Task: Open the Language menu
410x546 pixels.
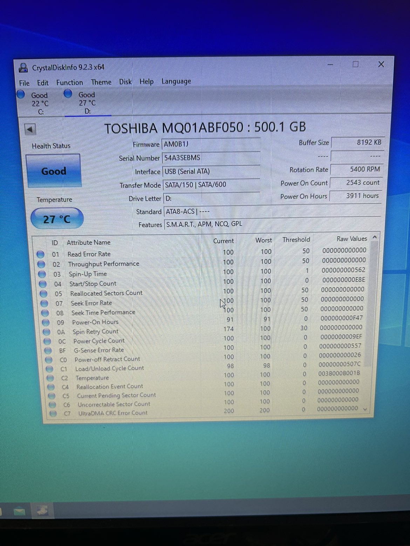Action: point(176,82)
